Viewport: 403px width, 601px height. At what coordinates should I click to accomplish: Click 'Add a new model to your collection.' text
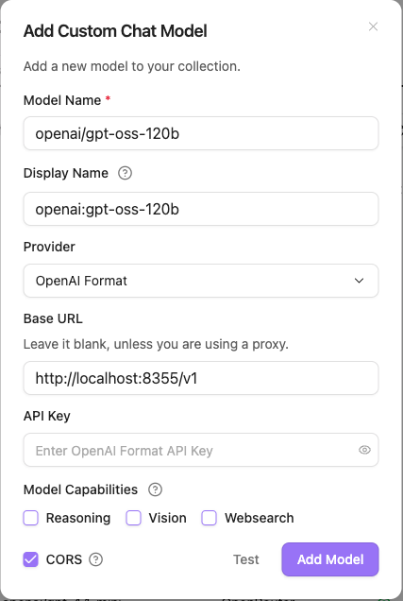click(x=132, y=66)
